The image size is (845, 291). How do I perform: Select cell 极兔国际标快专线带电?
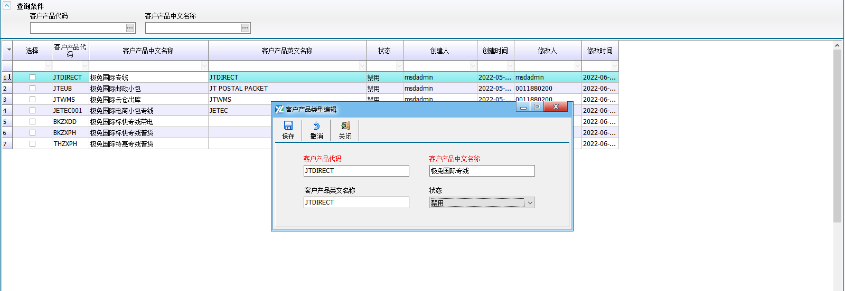(148, 121)
